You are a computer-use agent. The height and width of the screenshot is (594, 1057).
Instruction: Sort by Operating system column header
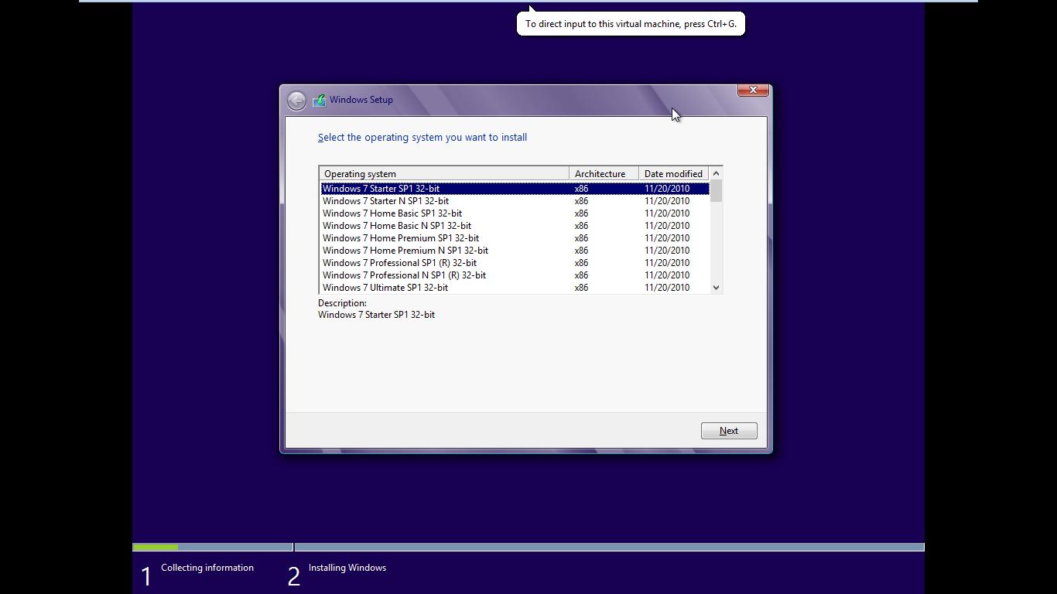coord(444,174)
